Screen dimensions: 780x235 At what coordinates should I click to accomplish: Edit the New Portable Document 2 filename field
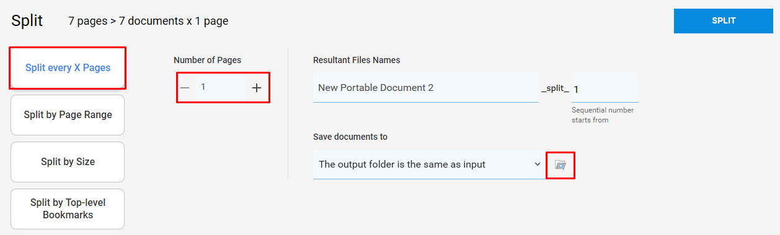tap(426, 88)
